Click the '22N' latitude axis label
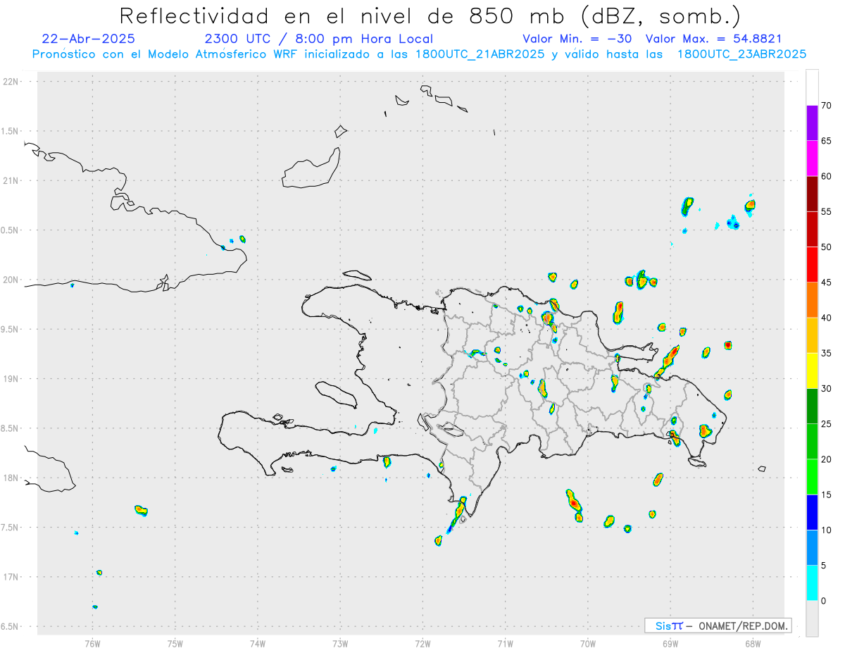The image size is (845, 653). [11, 82]
